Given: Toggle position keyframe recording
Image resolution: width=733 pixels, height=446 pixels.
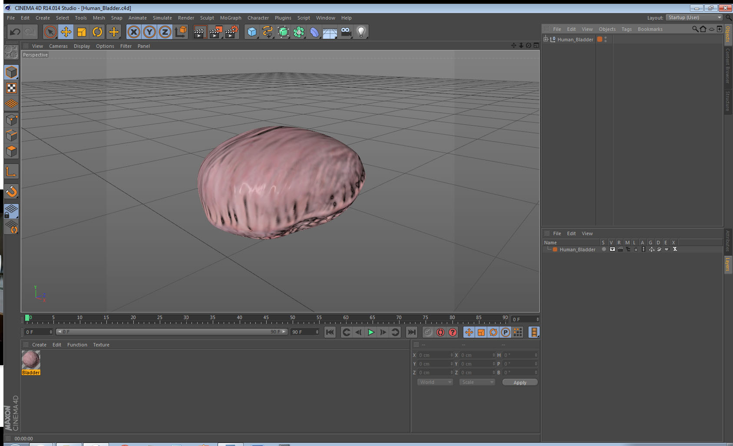Looking at the screenshot, I should pos(469,332).
